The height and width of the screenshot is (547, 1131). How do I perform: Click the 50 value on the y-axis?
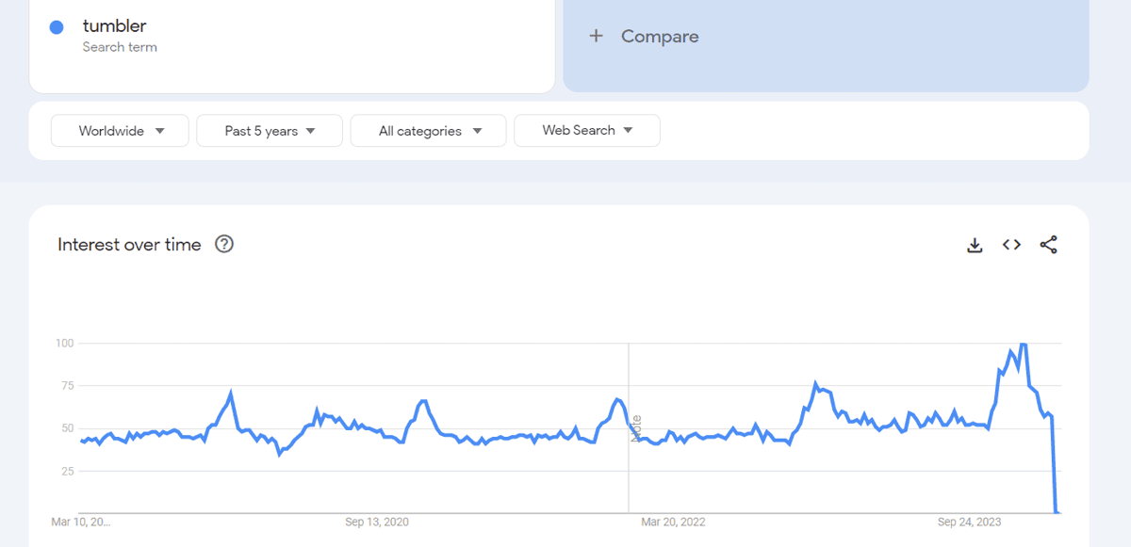point(67,428)
